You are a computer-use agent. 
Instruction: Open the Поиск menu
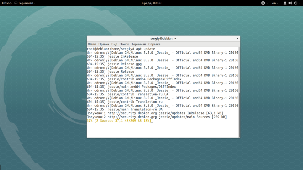(x=124, y=44)
